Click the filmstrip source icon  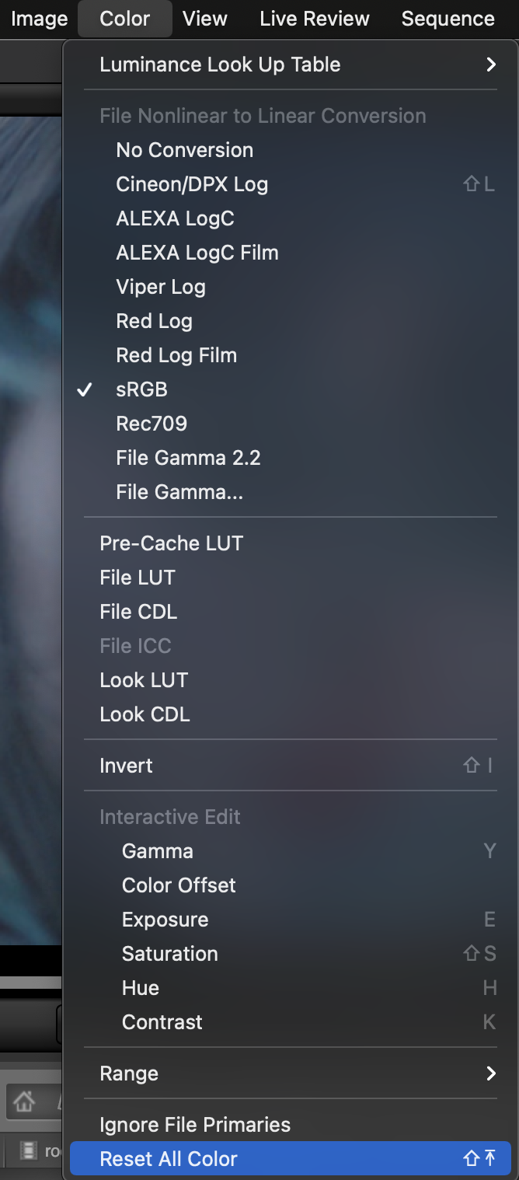point(30,1150)
